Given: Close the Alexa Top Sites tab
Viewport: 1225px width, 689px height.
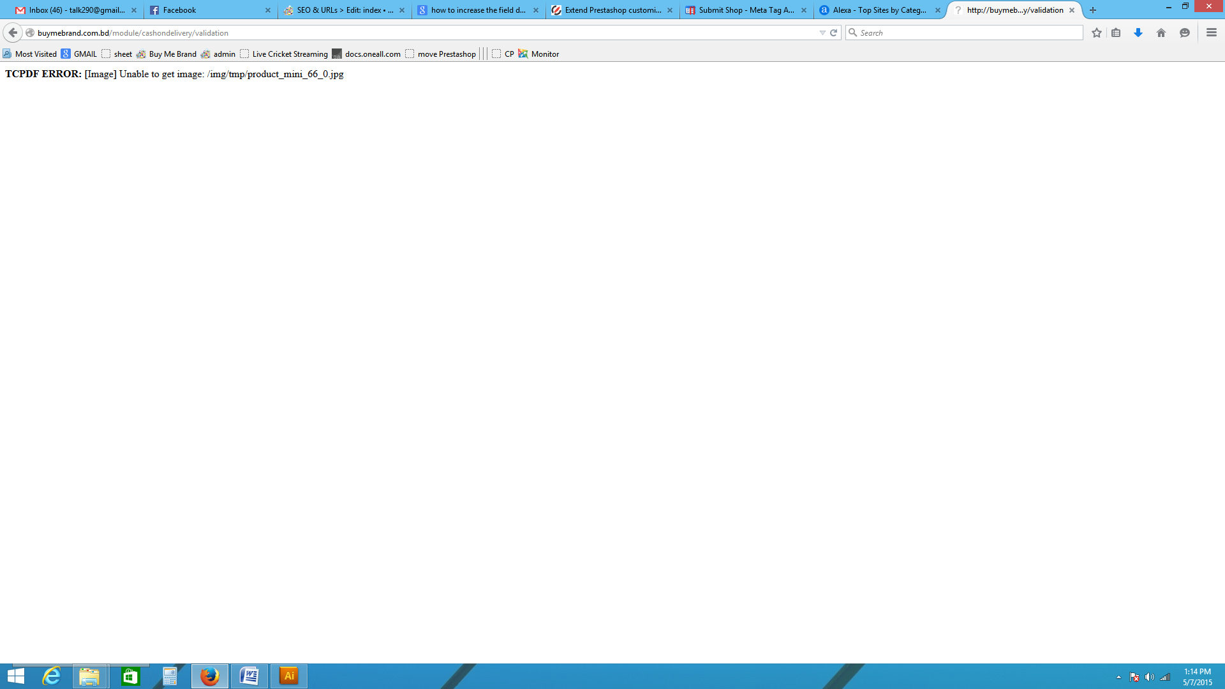Looking at the screenshot, I should click(x=938, y=10).
